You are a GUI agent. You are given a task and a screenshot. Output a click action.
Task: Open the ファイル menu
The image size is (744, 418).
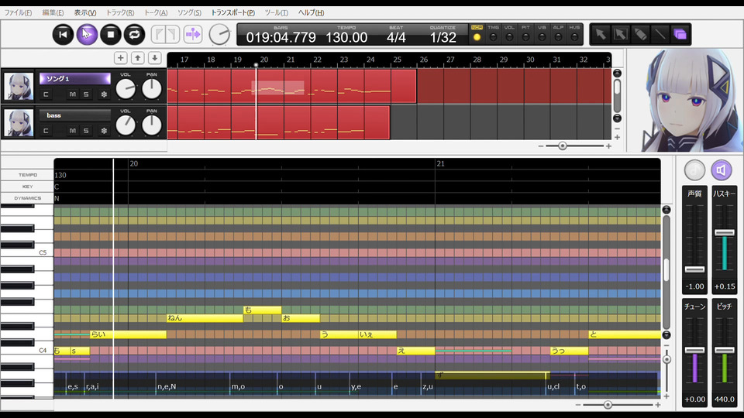(19, 13)
